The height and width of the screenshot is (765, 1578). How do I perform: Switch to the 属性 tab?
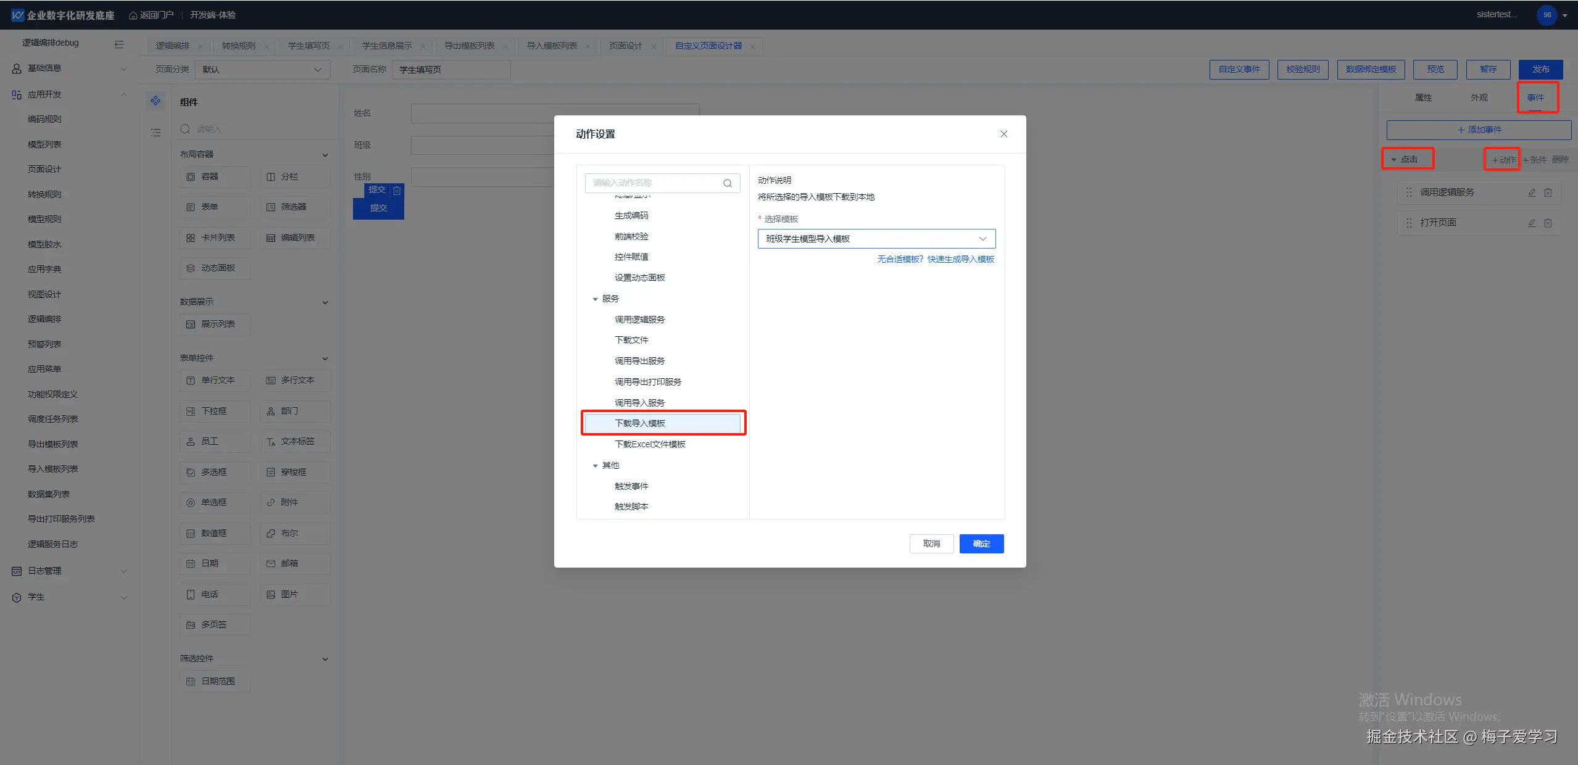click(1422, 97)
